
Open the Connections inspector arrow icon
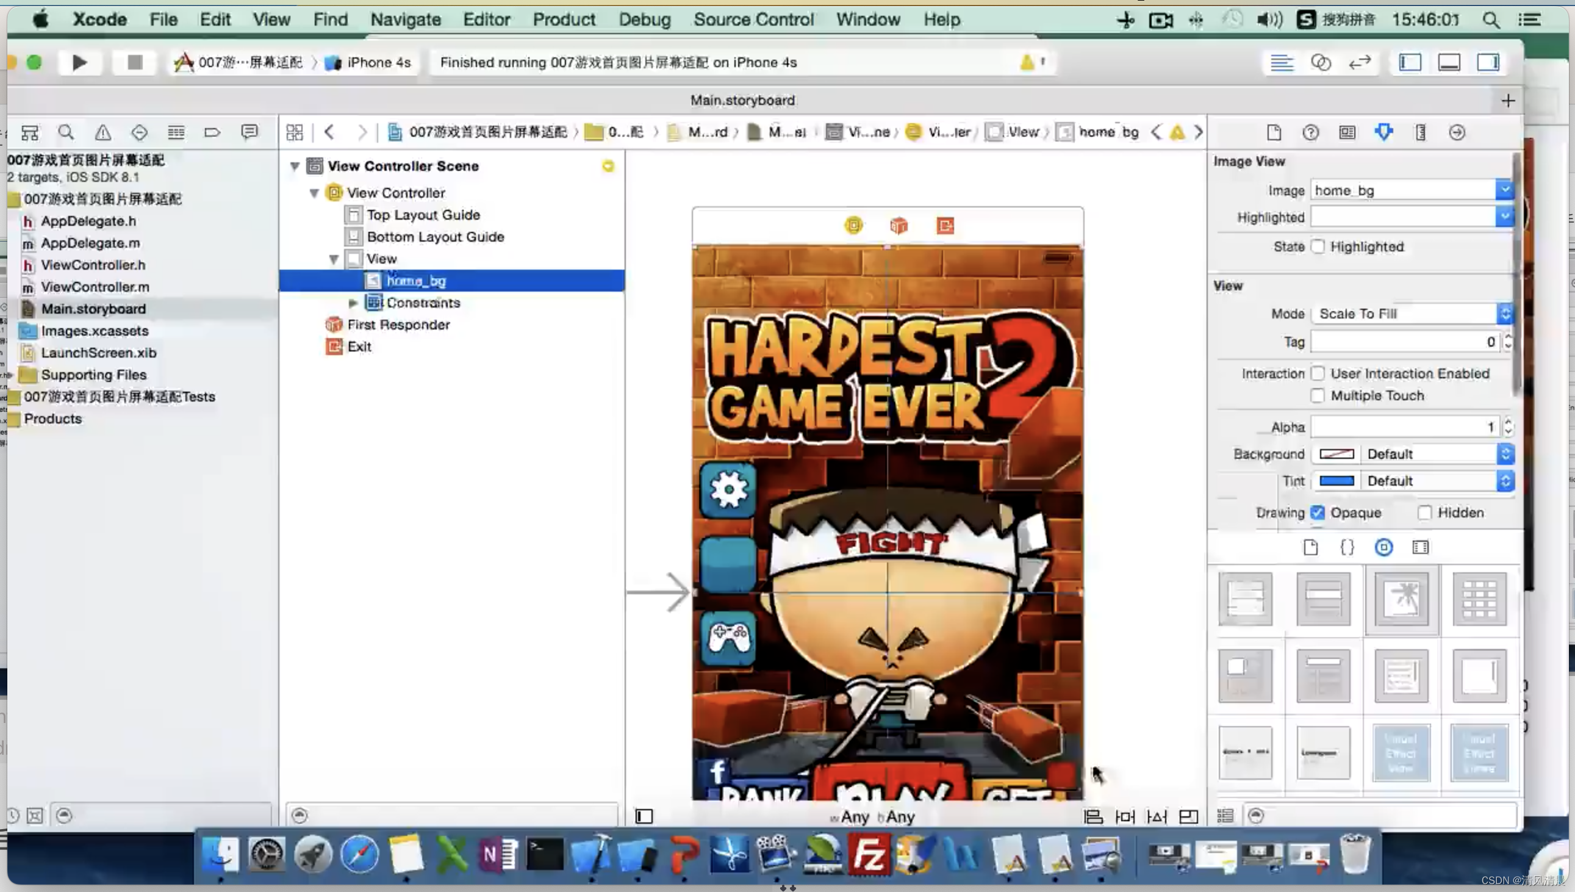coord(1457,132)
